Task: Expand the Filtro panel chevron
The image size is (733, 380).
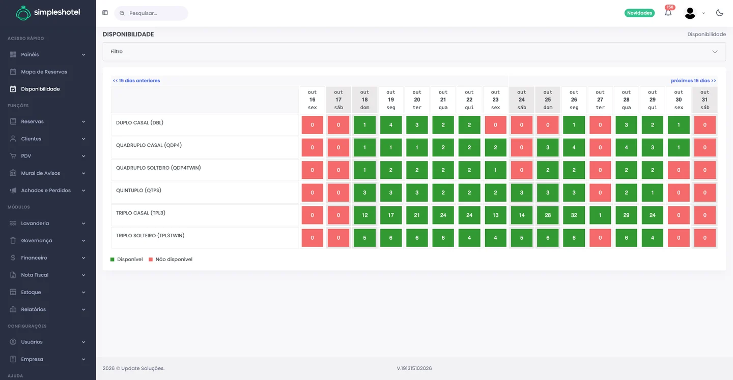Action: 715,52
